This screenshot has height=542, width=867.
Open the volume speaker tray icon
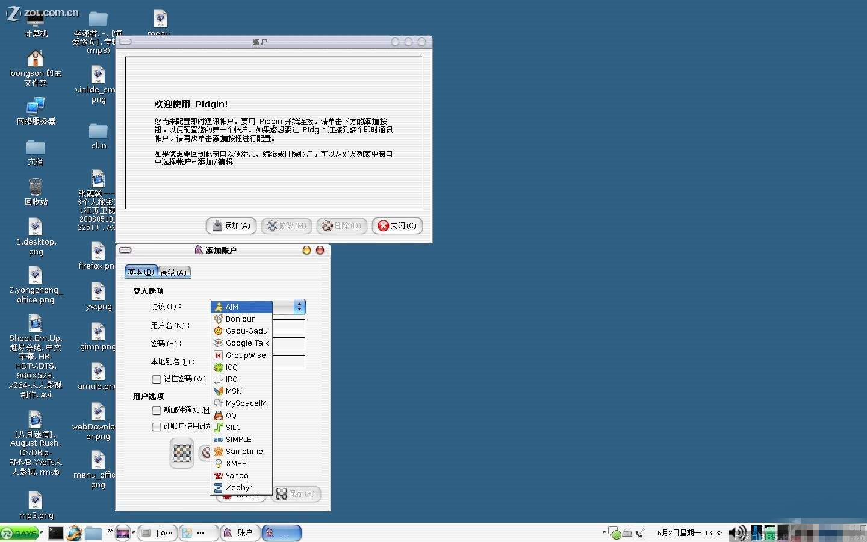(738, 533)
